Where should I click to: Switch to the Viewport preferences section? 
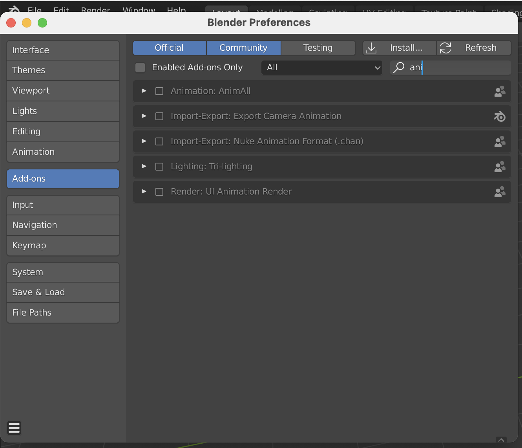tap(63, 91)
